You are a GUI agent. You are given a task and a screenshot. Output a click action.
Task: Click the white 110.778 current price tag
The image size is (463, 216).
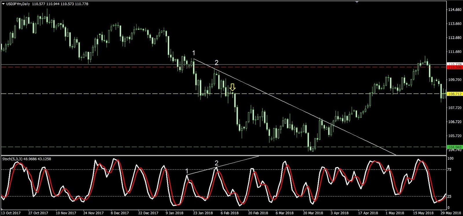tap(455, 64)
